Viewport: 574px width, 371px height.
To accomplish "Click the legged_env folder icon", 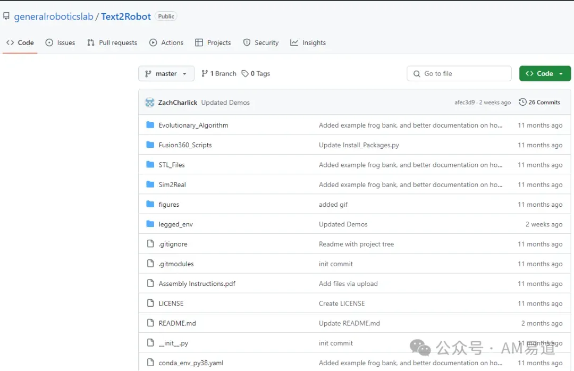I will (150, 224).
